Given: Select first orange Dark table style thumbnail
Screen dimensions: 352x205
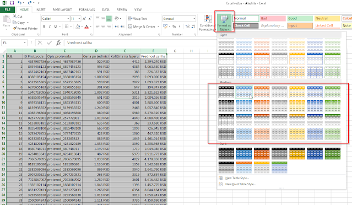Looking at the screenshot, I should pos(262,153).
